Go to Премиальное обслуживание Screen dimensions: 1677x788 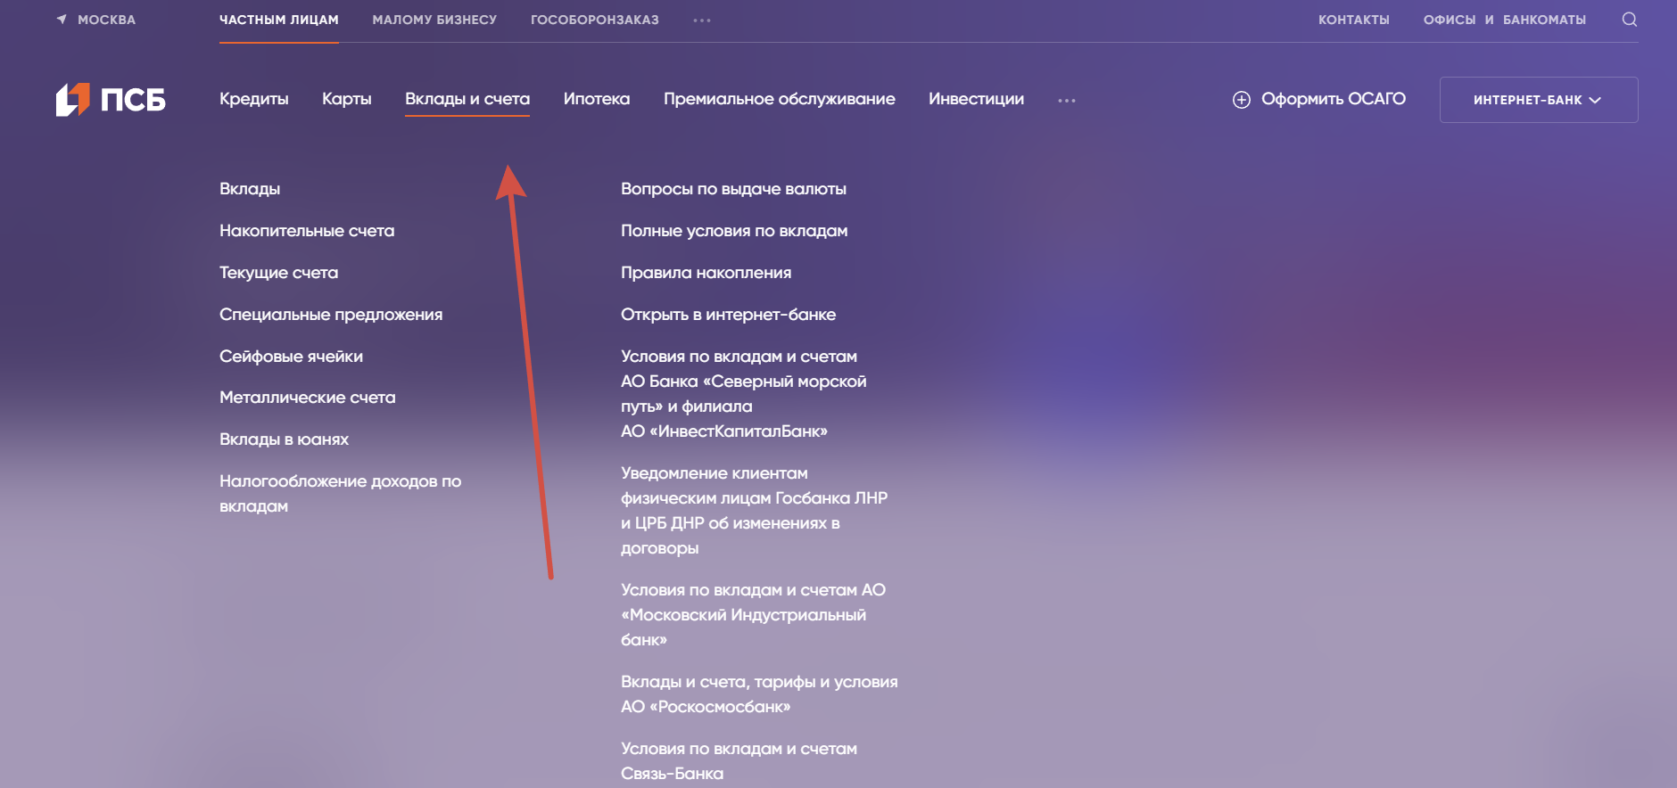[x=780, y=99]
